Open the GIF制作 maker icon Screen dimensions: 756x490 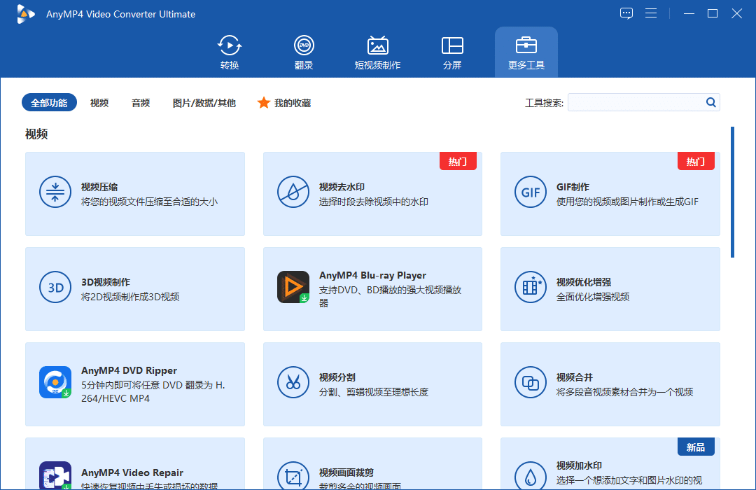point(530,192)
